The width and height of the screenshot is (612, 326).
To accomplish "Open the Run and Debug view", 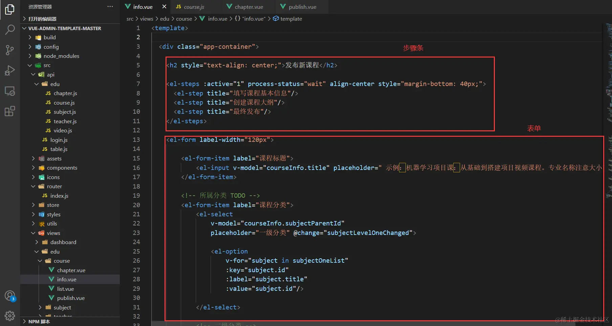I will click(x=10, y=70).
